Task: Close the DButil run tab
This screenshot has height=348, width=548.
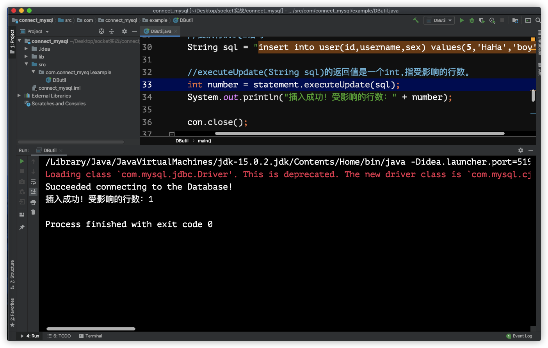Action: pos(61,151)
